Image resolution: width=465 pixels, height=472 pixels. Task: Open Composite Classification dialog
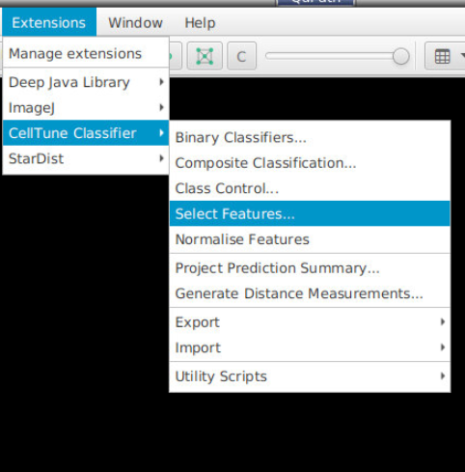tap(310, 163)
